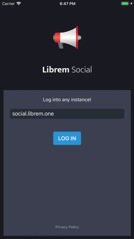Screen dimensions: 134x239
Task: Tap the megaphone logo icon
Action: point(67,37)
